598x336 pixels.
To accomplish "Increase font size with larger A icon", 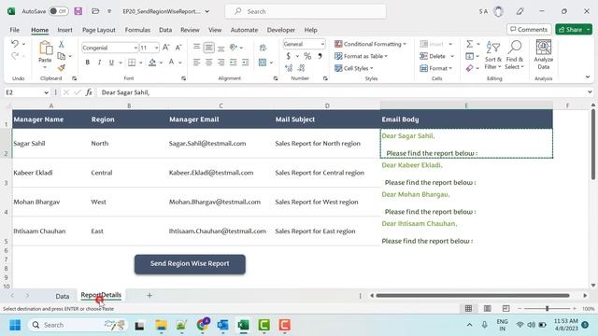I will tap(166, 48).
